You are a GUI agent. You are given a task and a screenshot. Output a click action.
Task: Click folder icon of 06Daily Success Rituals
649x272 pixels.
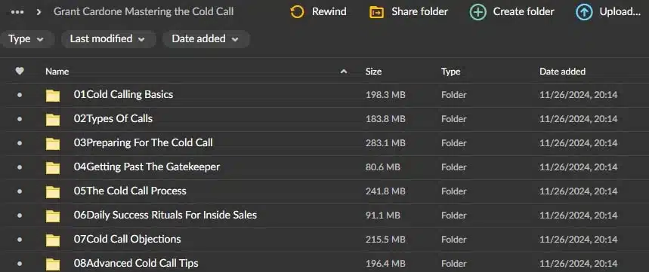53,215
